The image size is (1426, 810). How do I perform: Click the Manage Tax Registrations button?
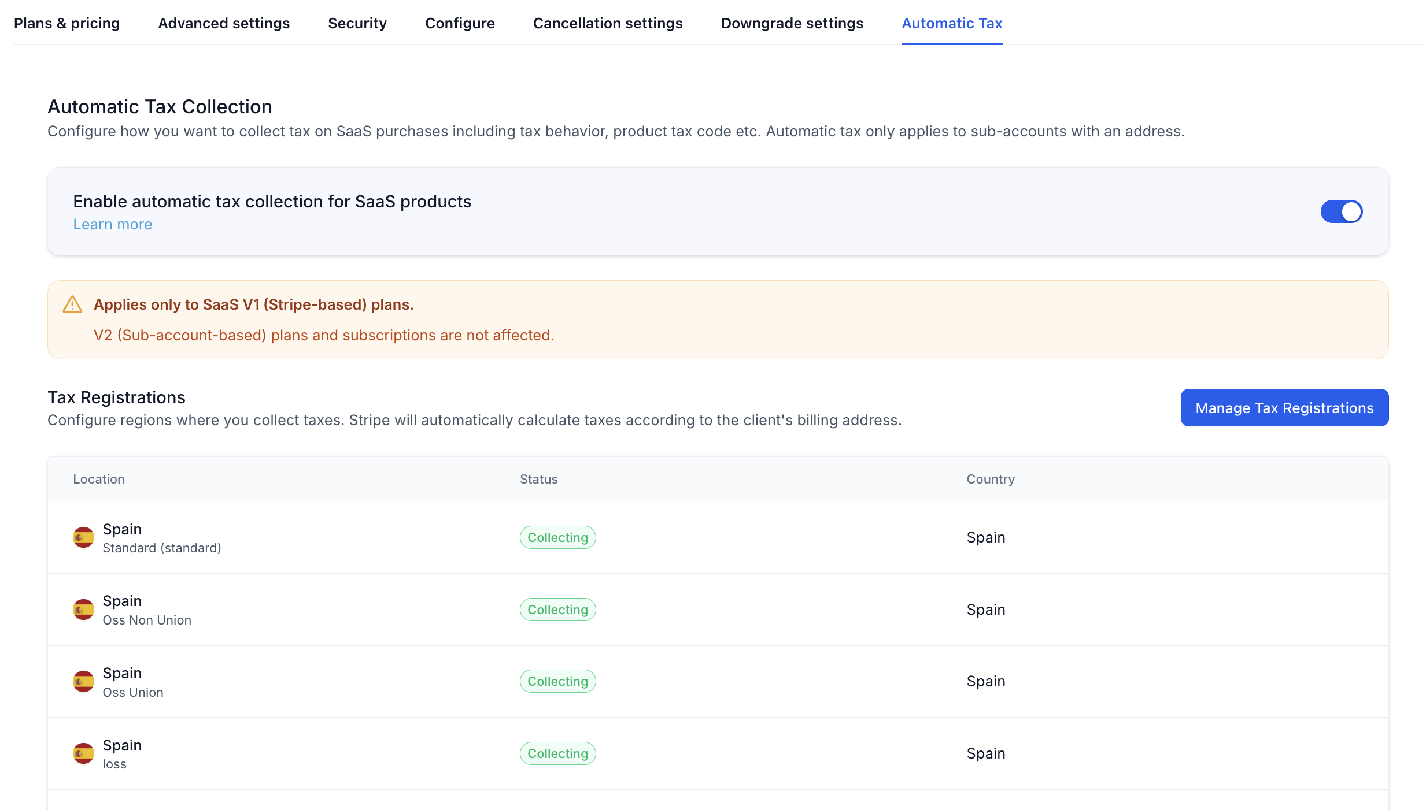pos(1284,408)
